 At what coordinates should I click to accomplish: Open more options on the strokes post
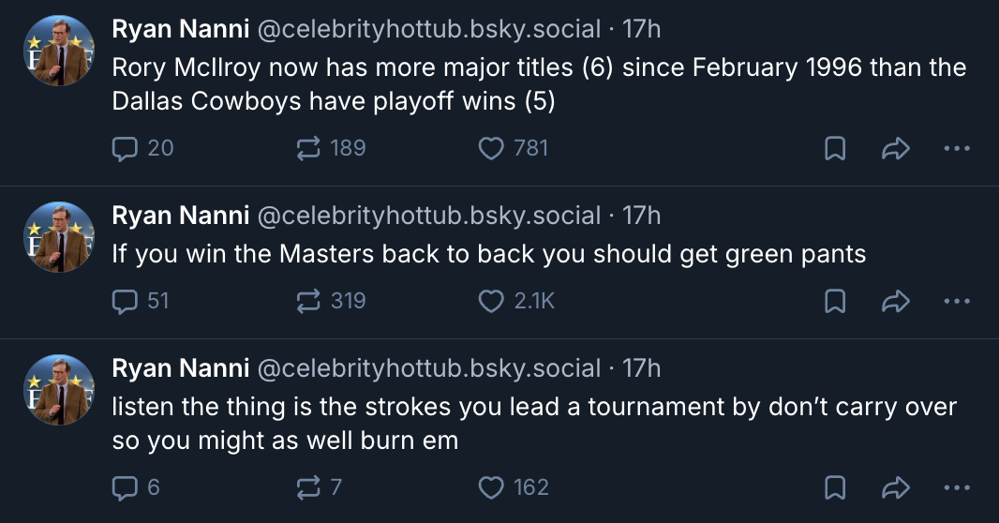click(x=957, y=487)
